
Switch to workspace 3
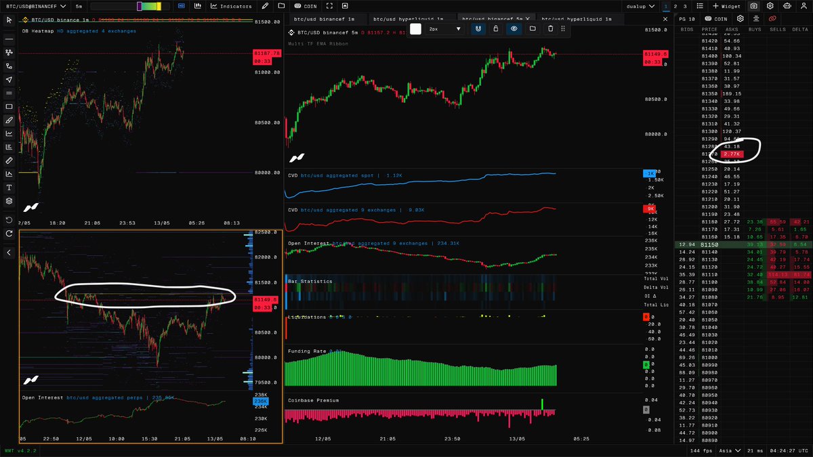(685, 6)
